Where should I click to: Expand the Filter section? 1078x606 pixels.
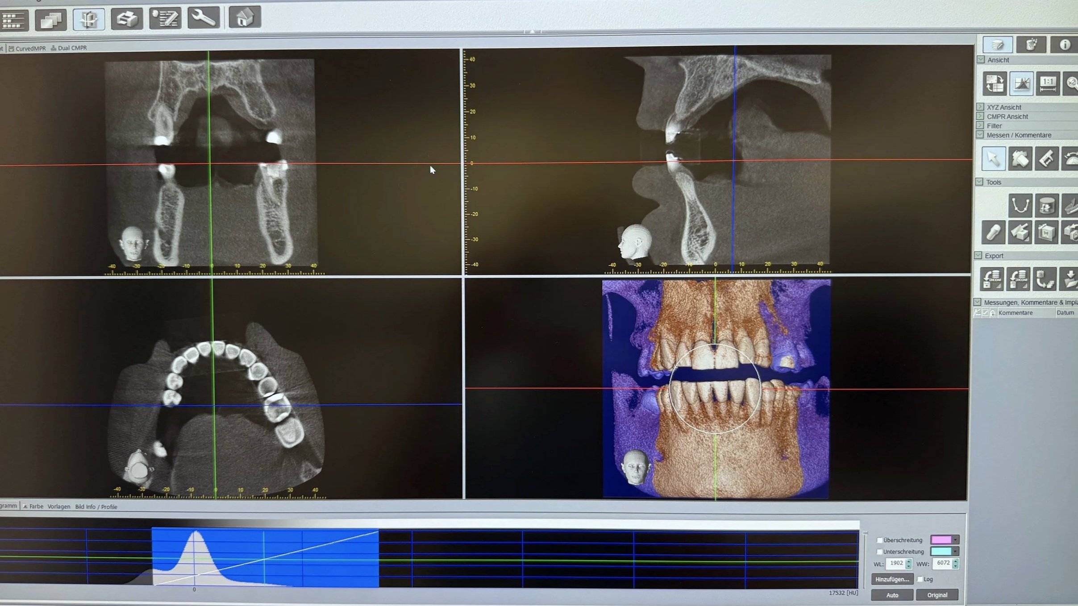(x=981, y=126)
